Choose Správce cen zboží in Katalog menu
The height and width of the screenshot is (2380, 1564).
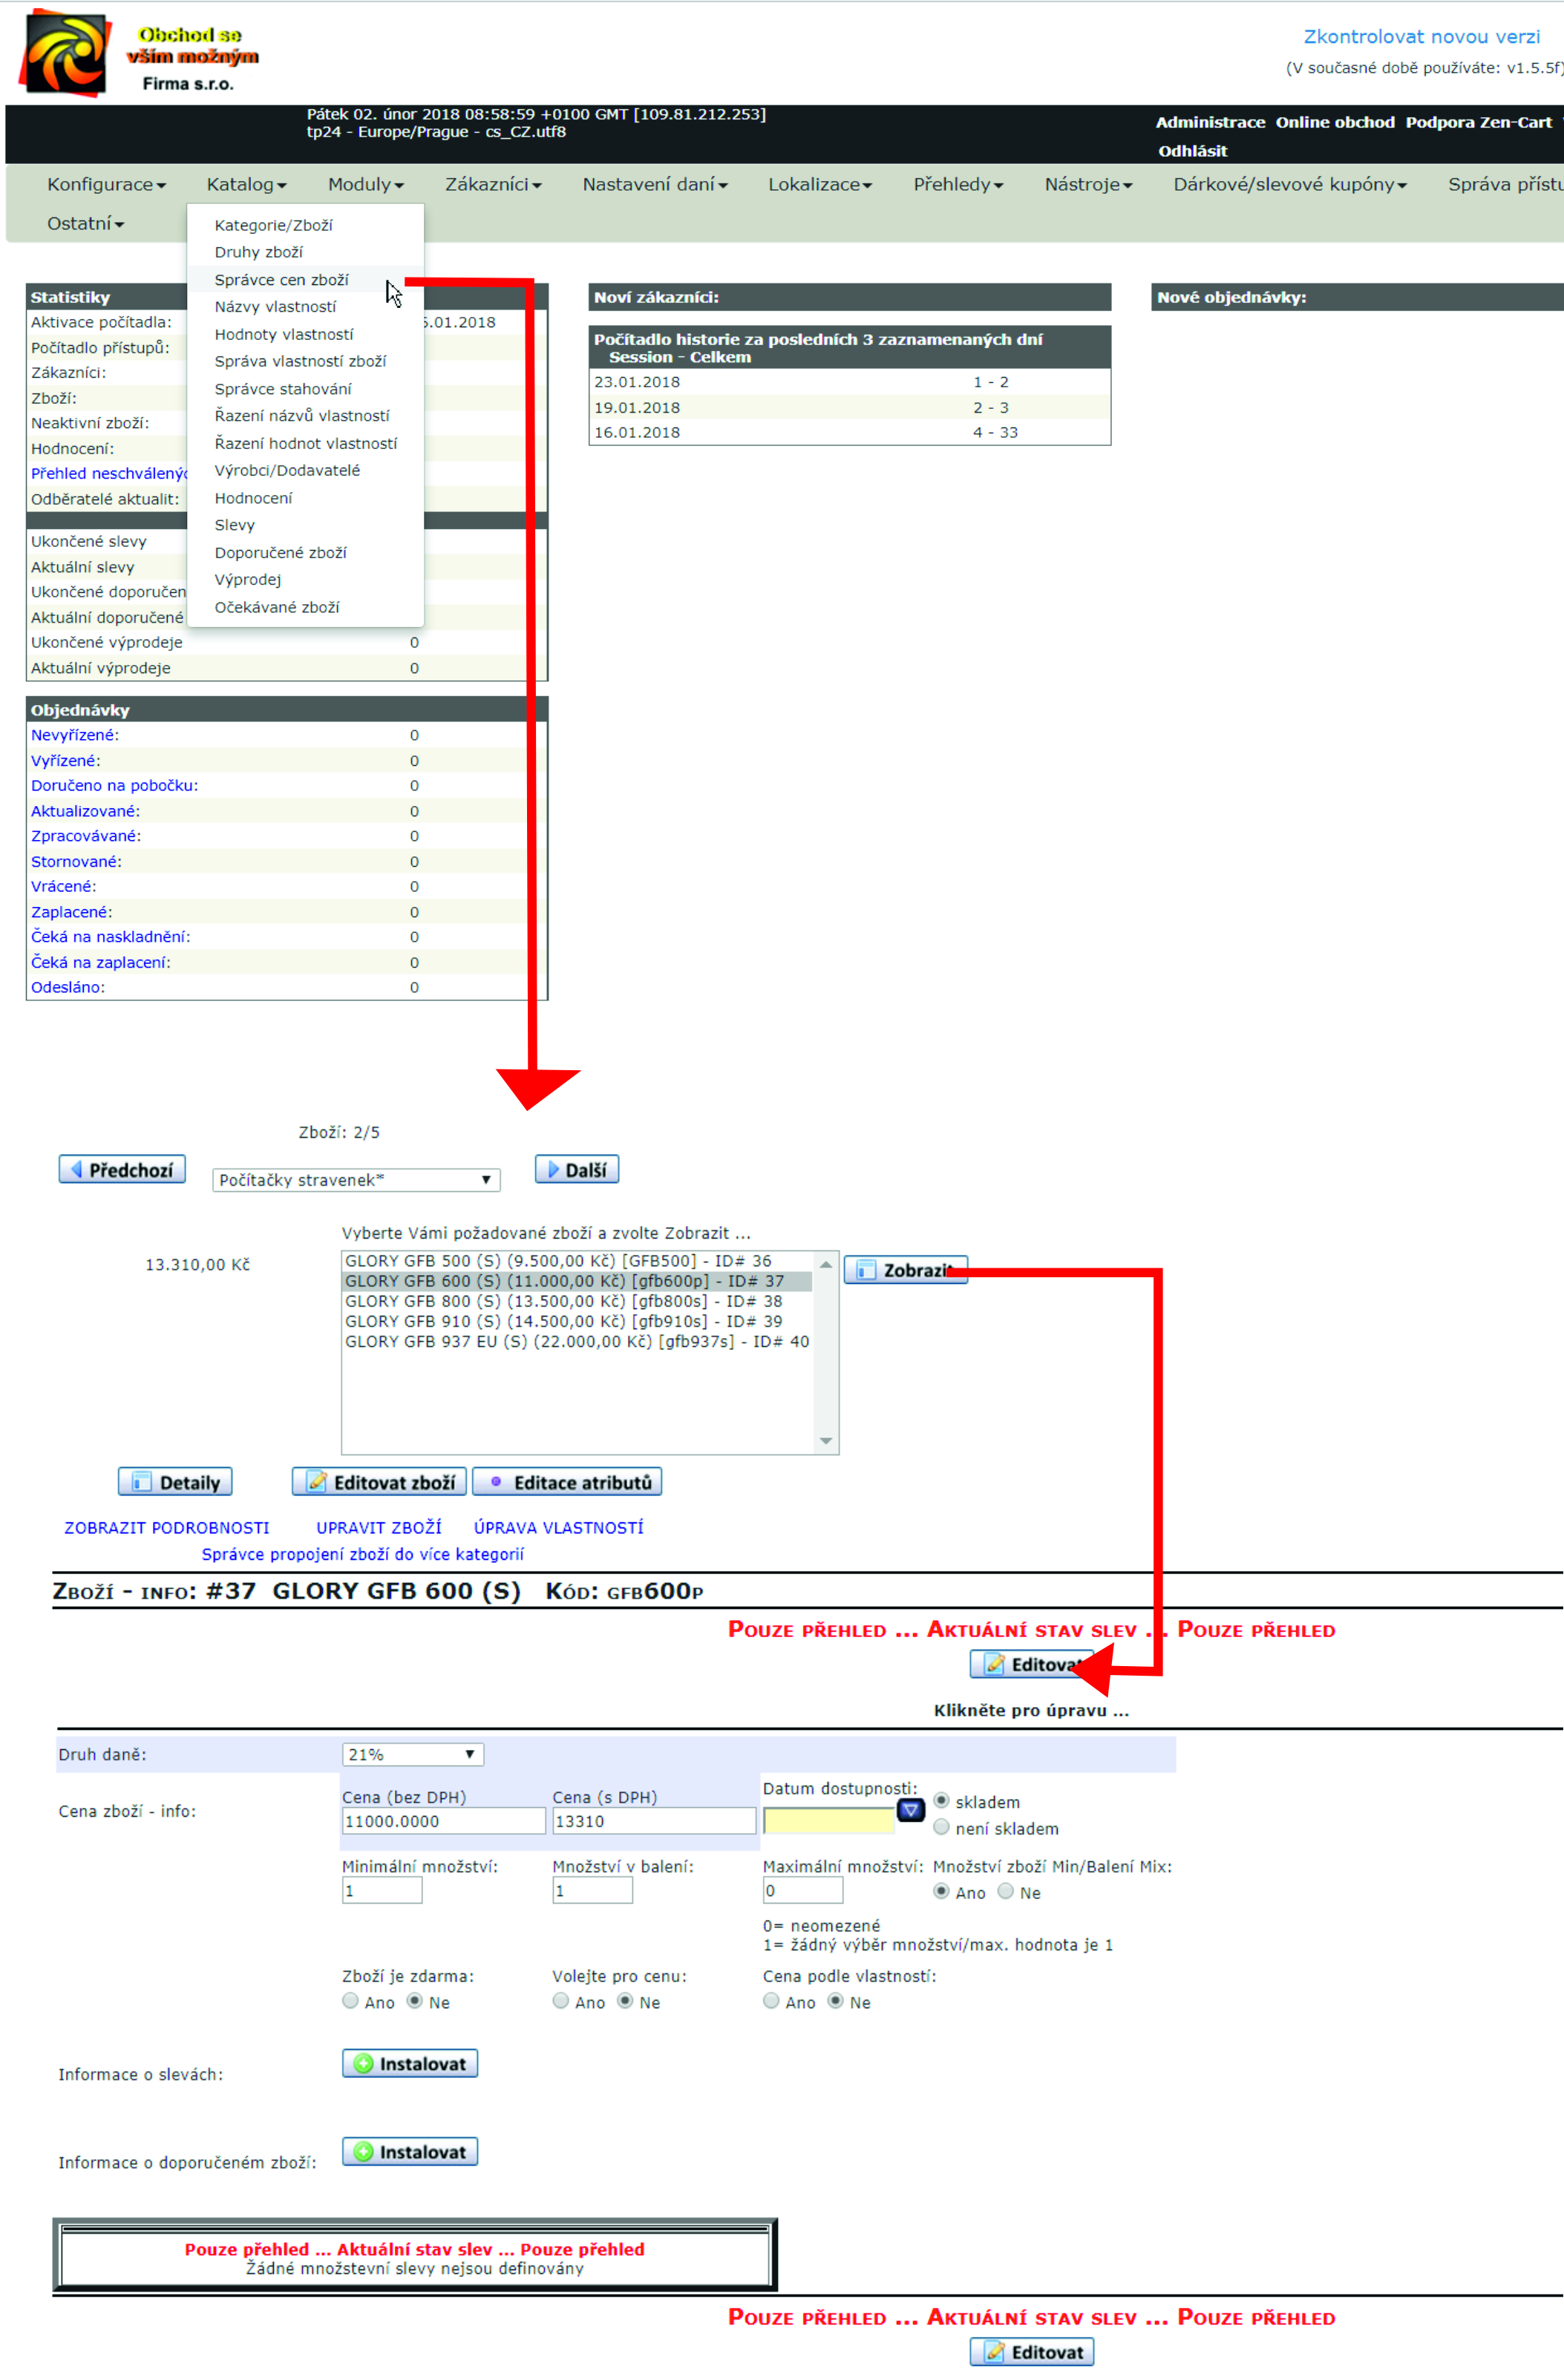[281, 280]
